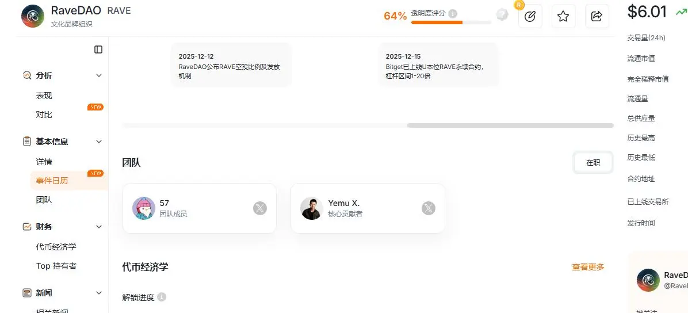Click info icon beside 透明度评分
688x313 pixels.
(453, 13)
